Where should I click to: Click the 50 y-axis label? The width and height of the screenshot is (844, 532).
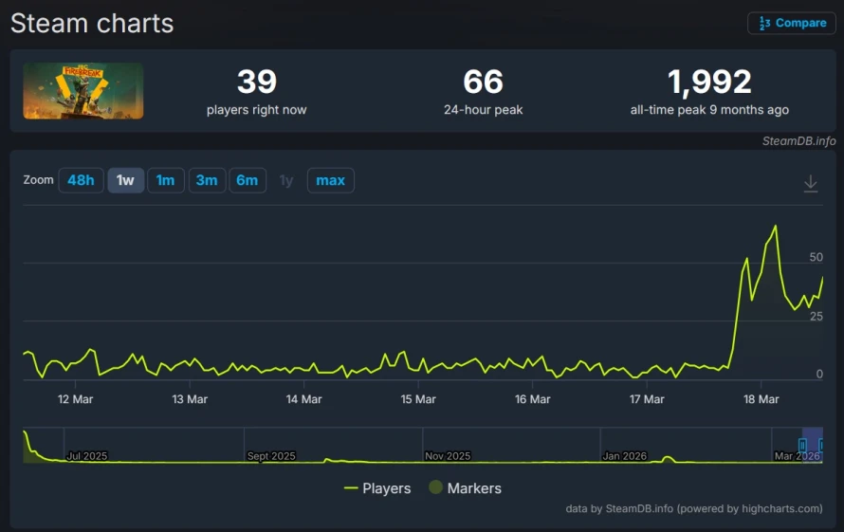click(x=816, y=257)
